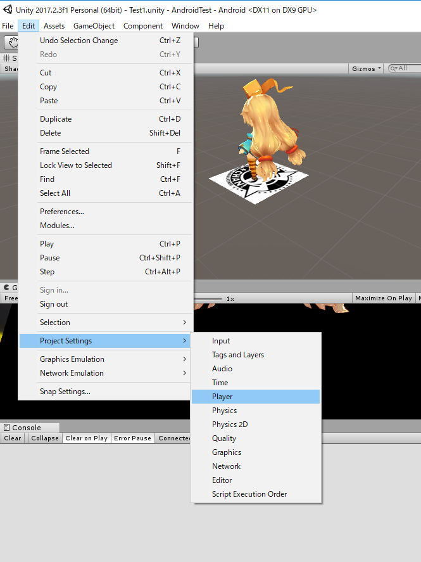The image size is (421, 562).
Task: Choose Duplicate from the Edit menu
Action: pyautogui.click(x=106, y=119)
